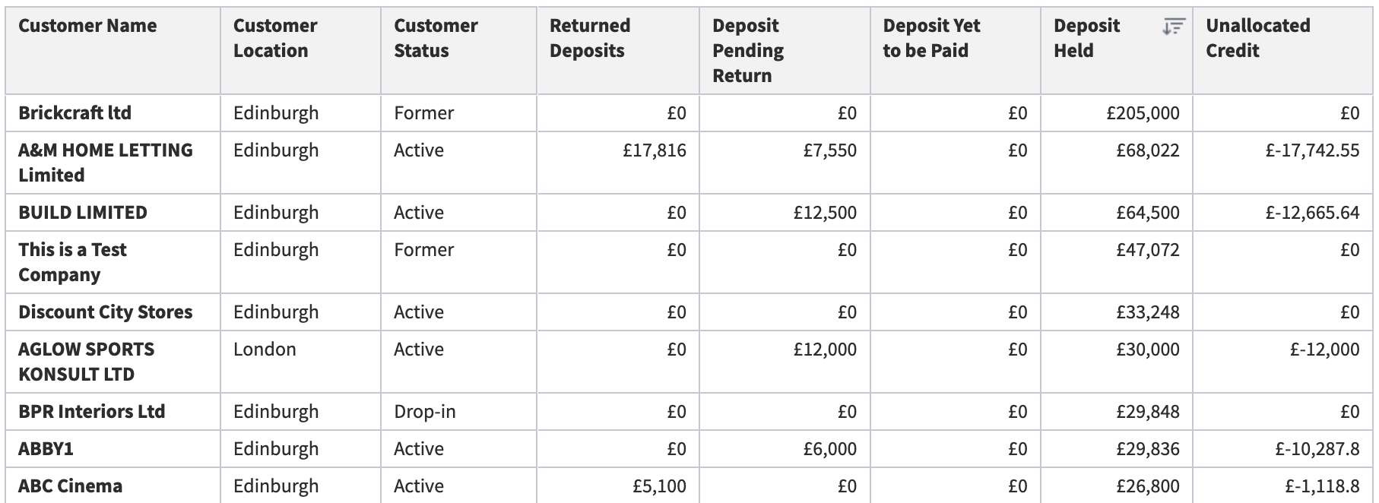This screenshot has height=503, width=1379.
Task: Sort by Customer Status column header
Action: tap(436, 38)
